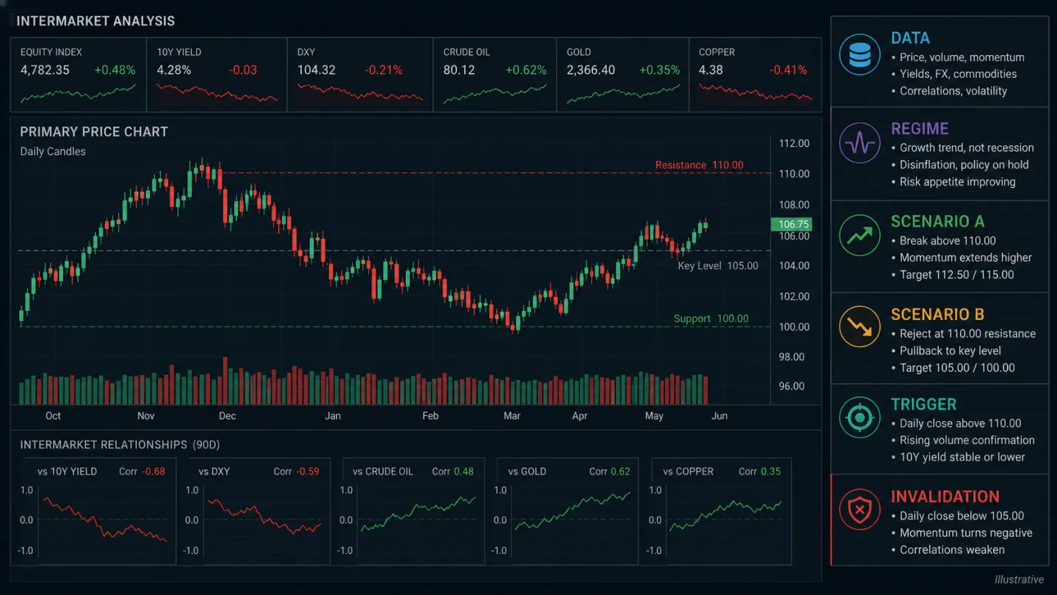This screenshot has width=1057, height=595.
Task: Click the Key Level 105.00 label
Action: (718, 266)
